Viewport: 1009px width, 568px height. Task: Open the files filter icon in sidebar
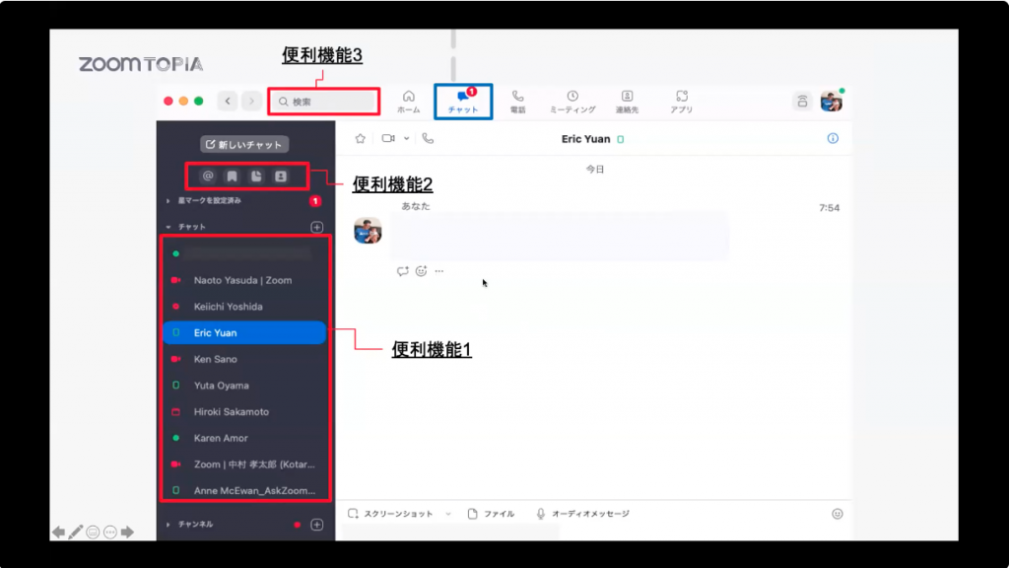pyautogui.click(x=256, y=177)
